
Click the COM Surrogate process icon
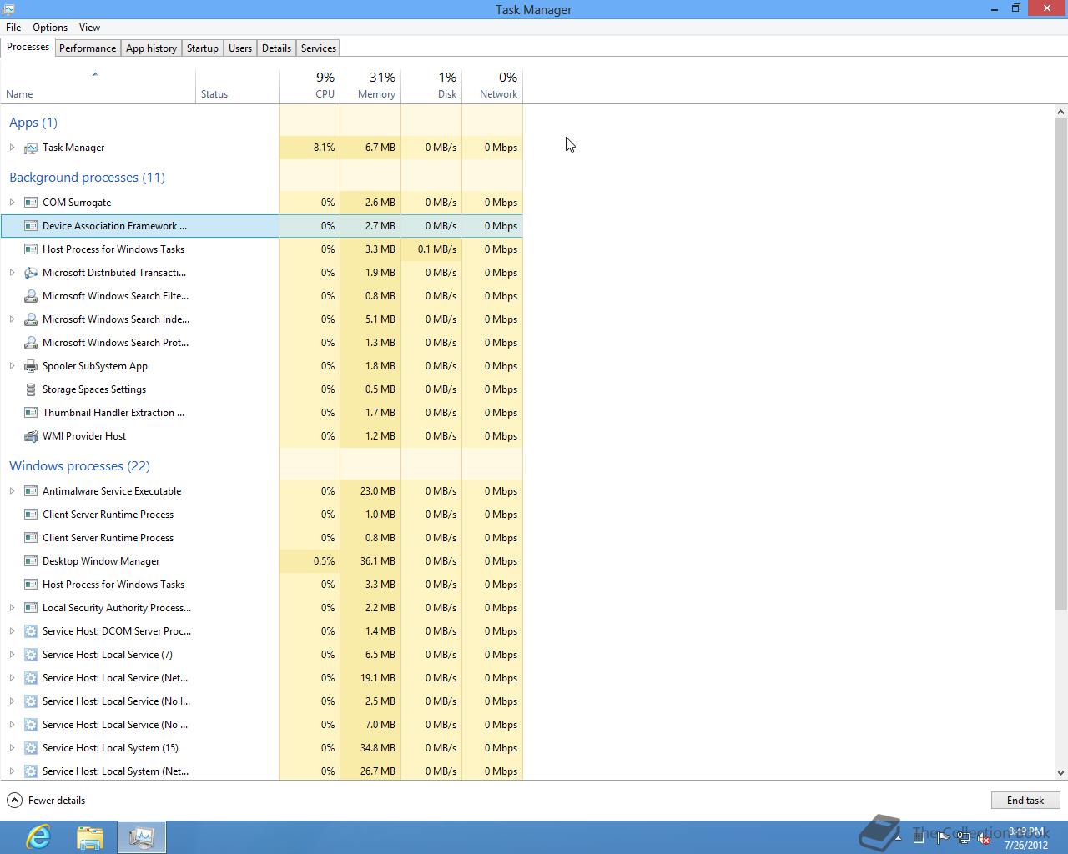[x=31, y=203]
